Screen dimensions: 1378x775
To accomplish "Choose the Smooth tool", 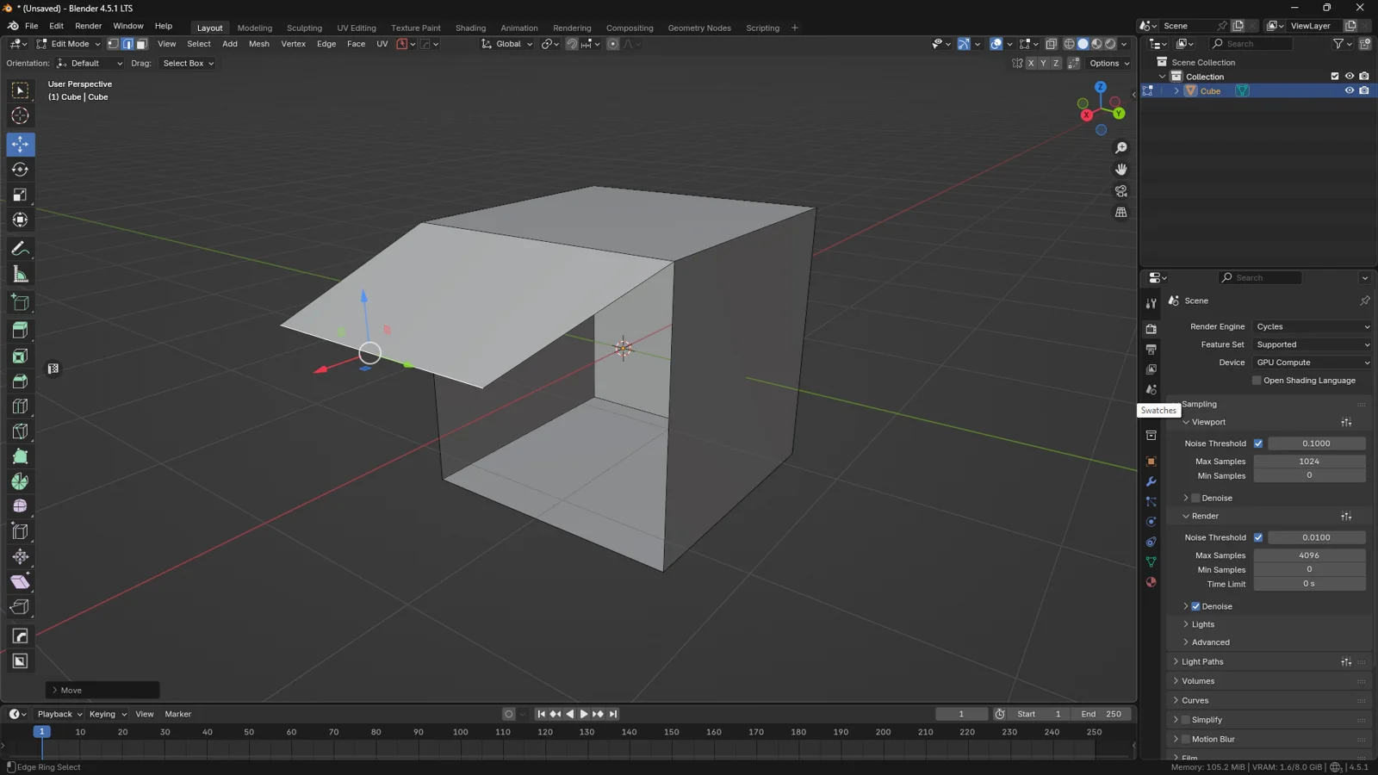I will click(x=20, y=506).
